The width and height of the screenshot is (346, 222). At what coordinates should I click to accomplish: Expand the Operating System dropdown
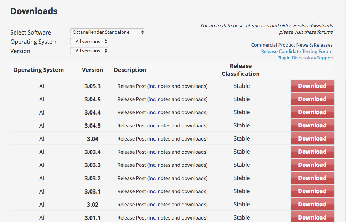[89, 42]
